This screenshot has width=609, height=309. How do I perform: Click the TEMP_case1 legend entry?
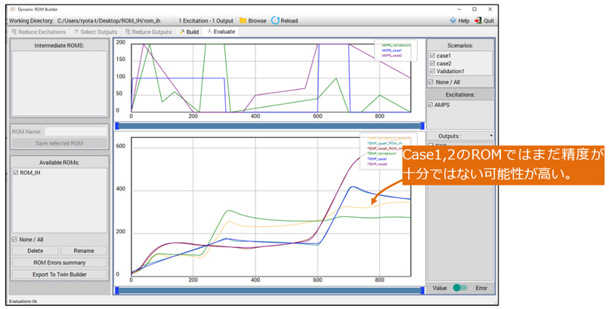point(377,159)
